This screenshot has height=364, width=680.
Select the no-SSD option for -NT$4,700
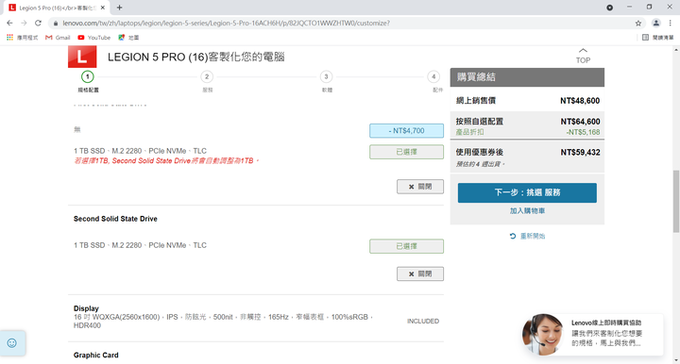tap(406, 131)
